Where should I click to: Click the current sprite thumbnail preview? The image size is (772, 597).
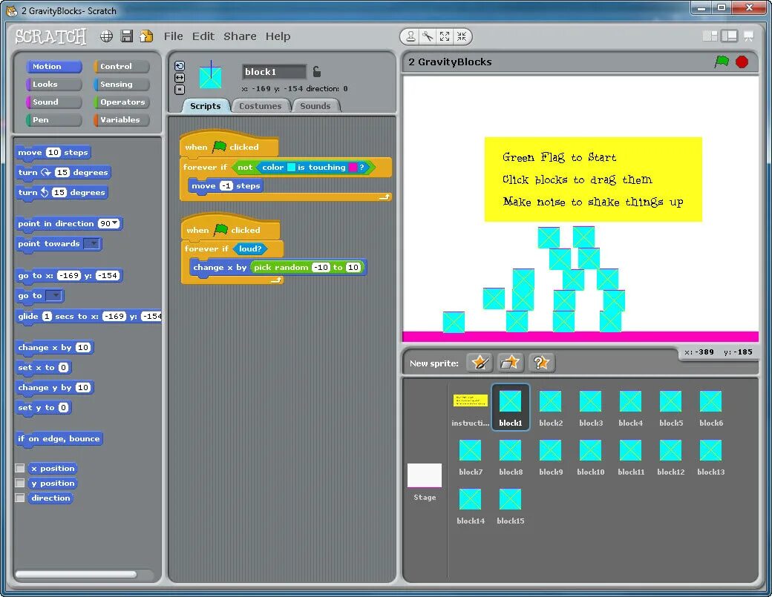click(210, 76)
